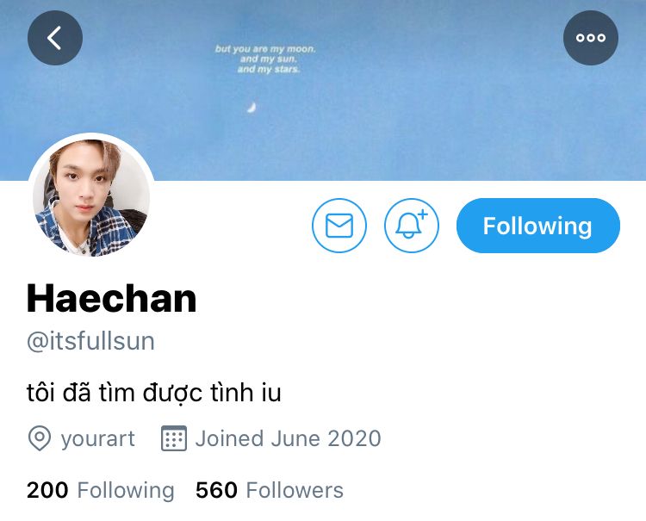Tap the back arrow button
Viewport: 646px width, 521px height.
tap(55, 38)
